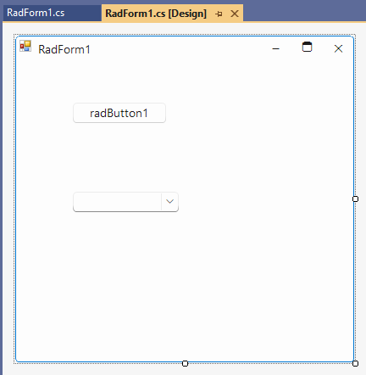The image size is (366, 375).
Task: Click the bottom-edge sizing handle of form
Action: 185,363
